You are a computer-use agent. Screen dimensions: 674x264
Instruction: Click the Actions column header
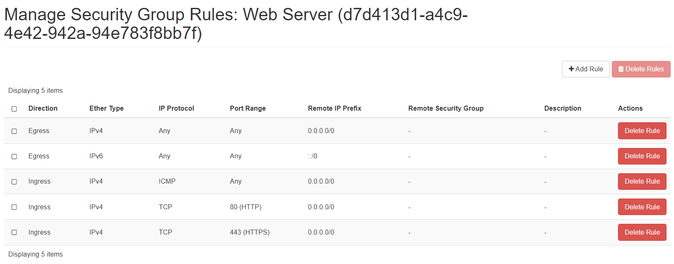tap(630, 108)
